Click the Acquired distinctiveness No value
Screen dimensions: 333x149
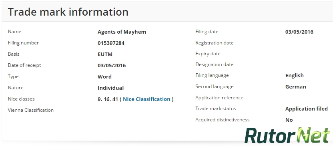point(289,120)
